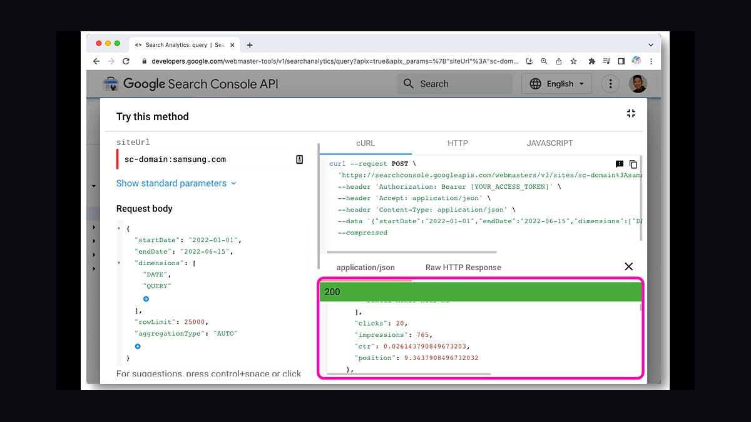Collapse the request body root brace

tap(120, 229)
